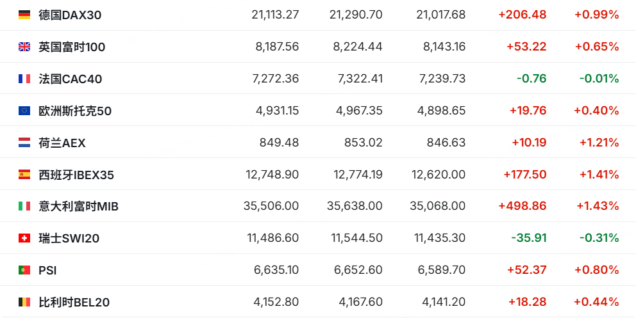The height and width of the screenshot is (318, 636).
Task: Click the Swiss flag icon
Action: 24,238
